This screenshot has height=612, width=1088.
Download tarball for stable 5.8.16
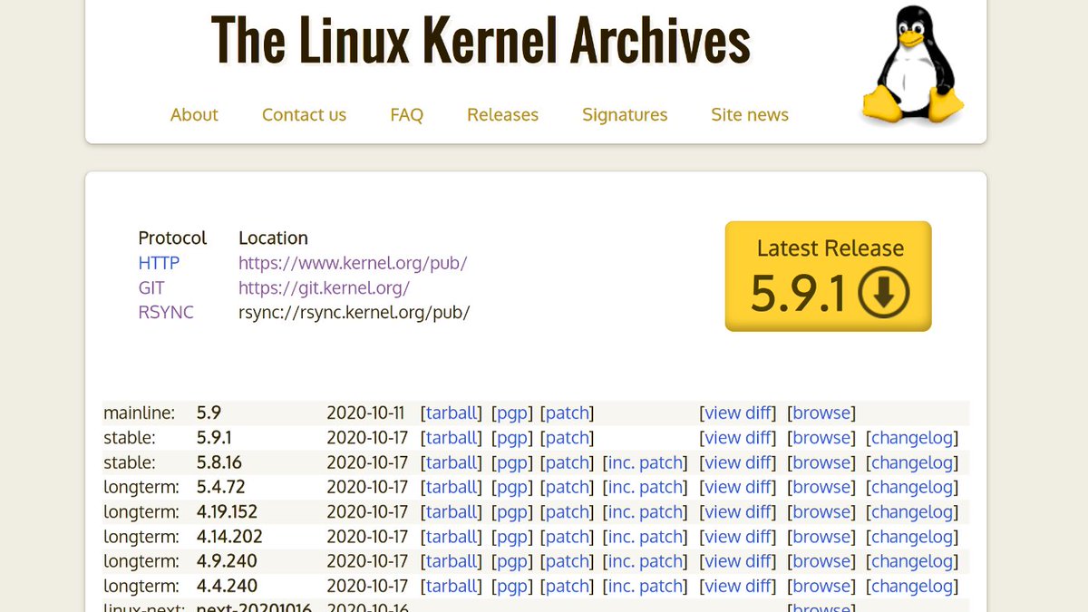pos(452,462)
